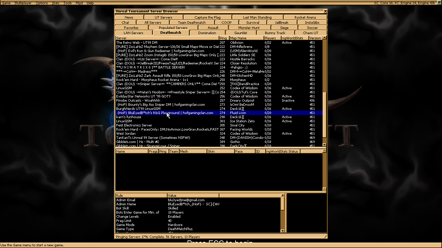Image resolution: width=442 pixels, height=248 pixels.
Task: Select Feist Electronics Server row
Action: click(219, 125)
